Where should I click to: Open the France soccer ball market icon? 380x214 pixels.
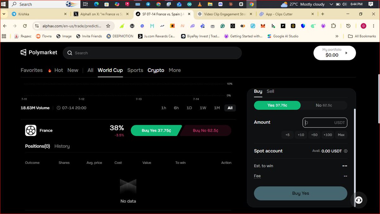tap(31, 130)
